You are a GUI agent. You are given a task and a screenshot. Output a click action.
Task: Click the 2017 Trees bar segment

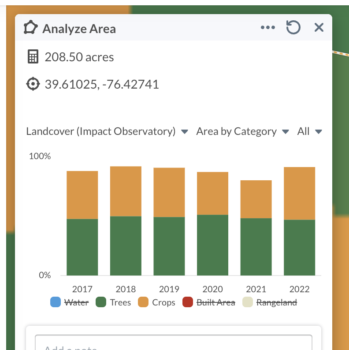tap(82, 247)
